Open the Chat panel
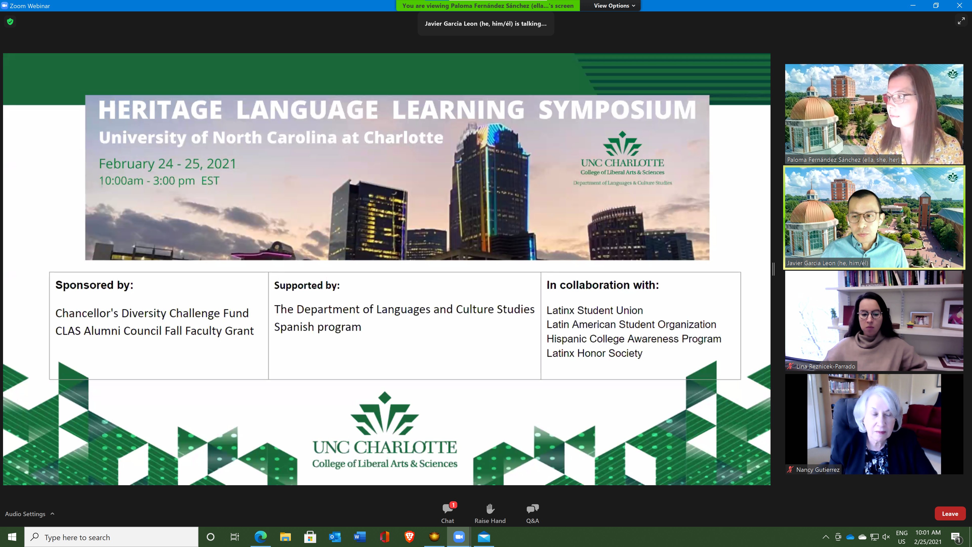The image size is (972, 547). click(448, 513)
